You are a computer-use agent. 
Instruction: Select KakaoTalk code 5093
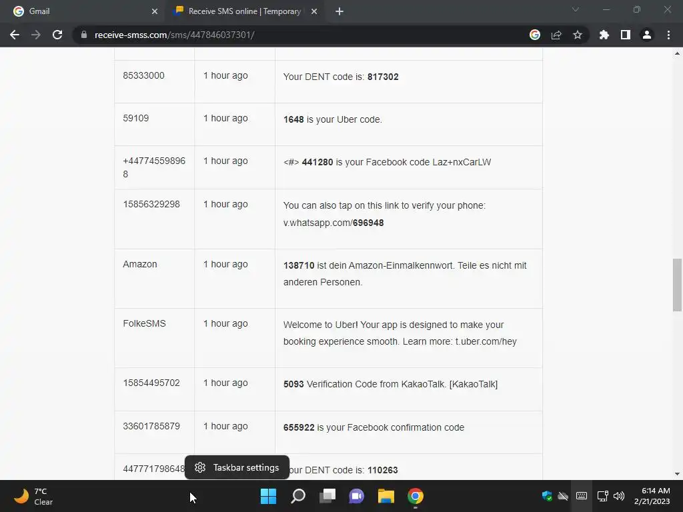point(293,385)
